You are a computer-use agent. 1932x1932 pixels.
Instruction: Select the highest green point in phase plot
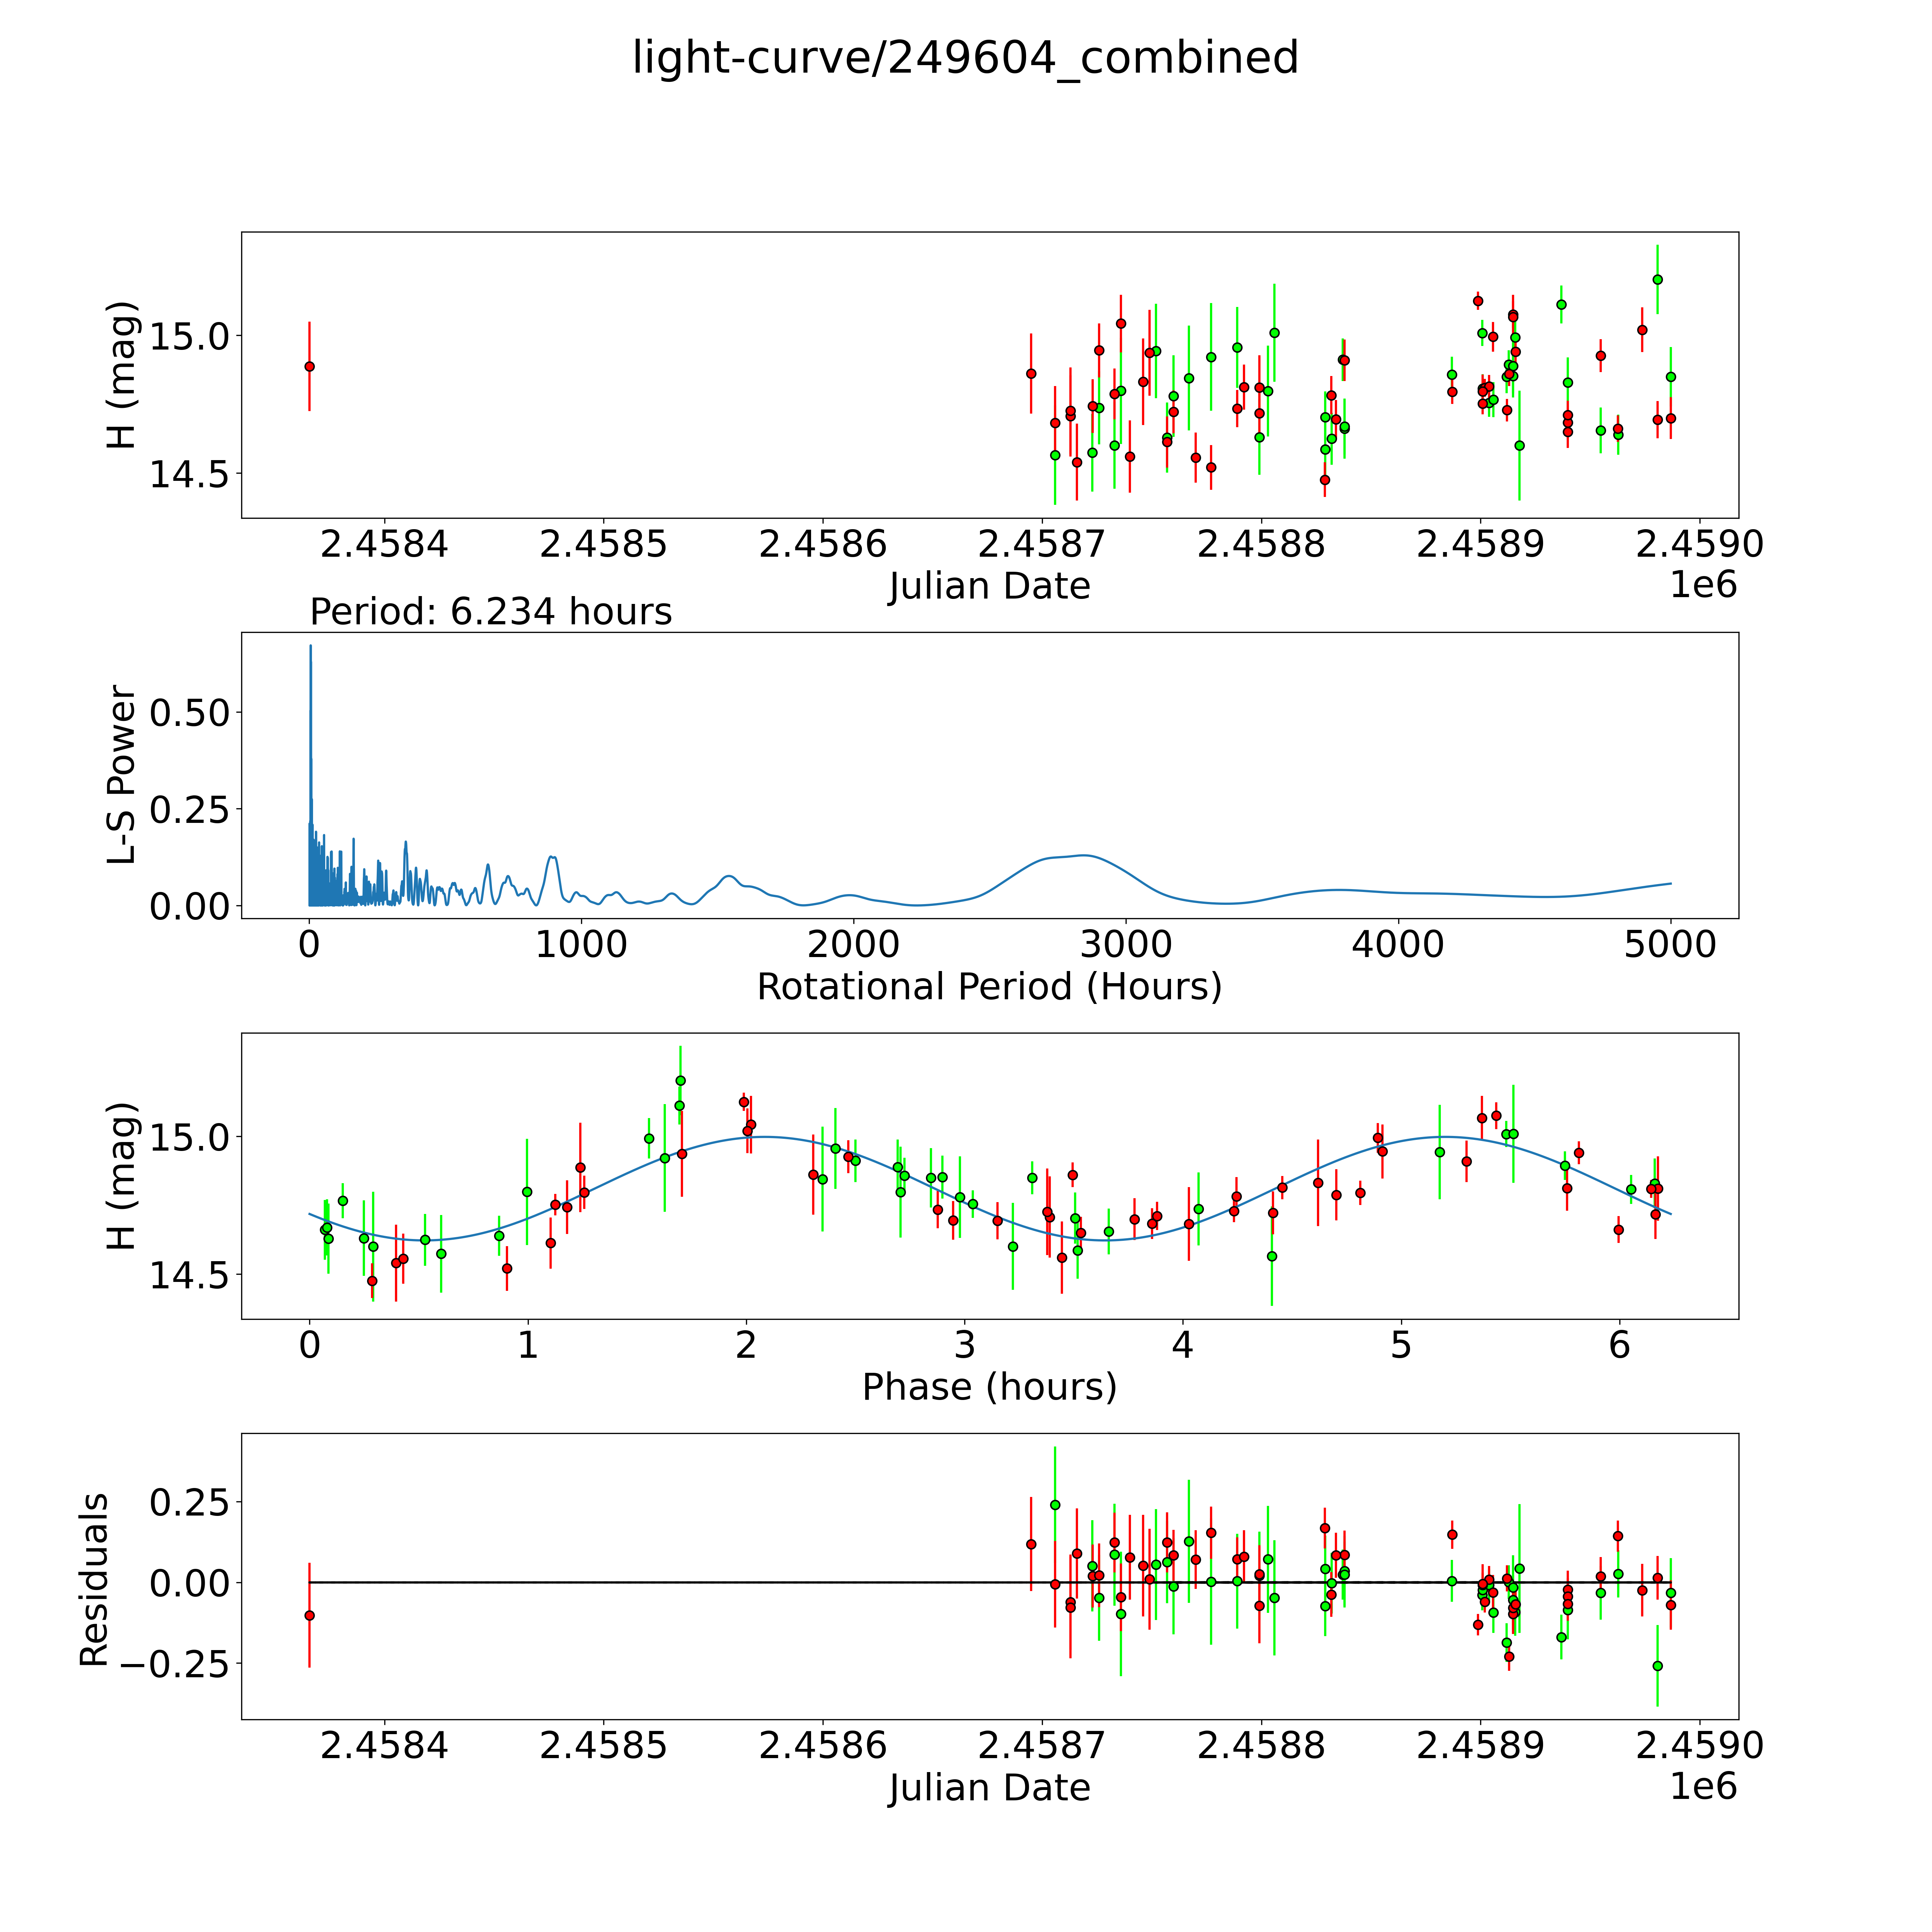pyautogui.click(x=680, y=1080)
